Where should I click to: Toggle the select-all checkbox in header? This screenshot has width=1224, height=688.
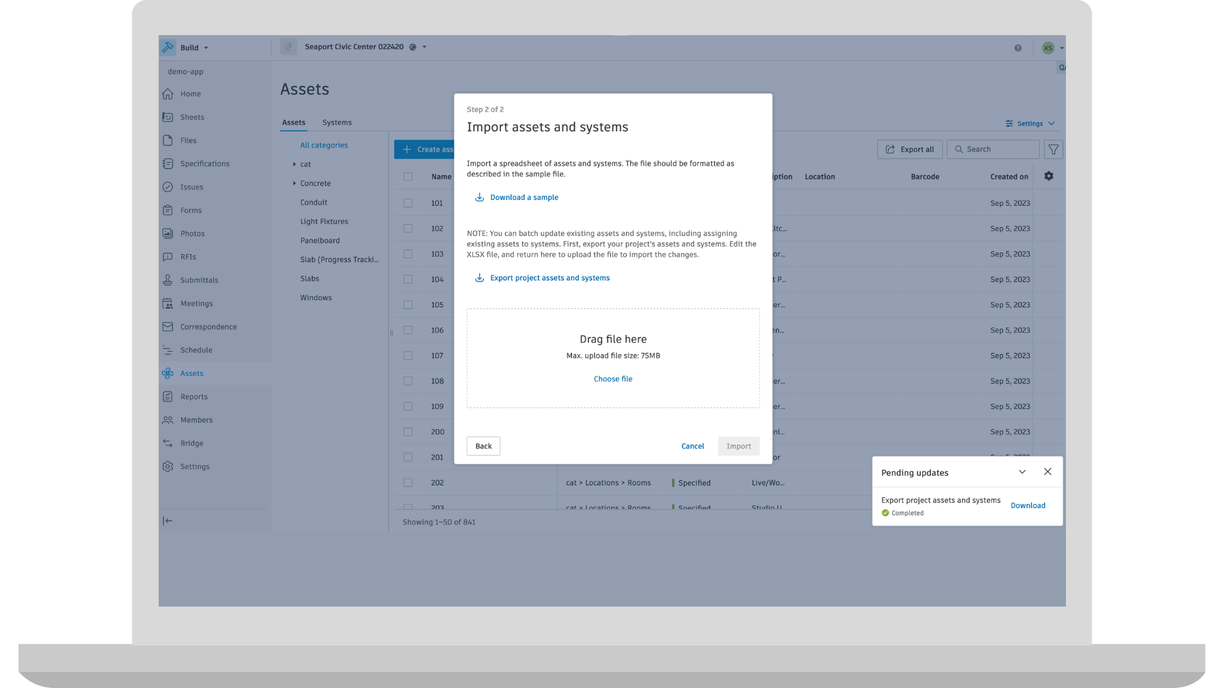point(408,177)
